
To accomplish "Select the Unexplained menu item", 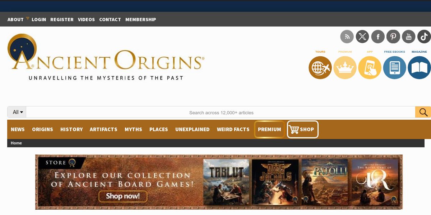I will point(192,129).
